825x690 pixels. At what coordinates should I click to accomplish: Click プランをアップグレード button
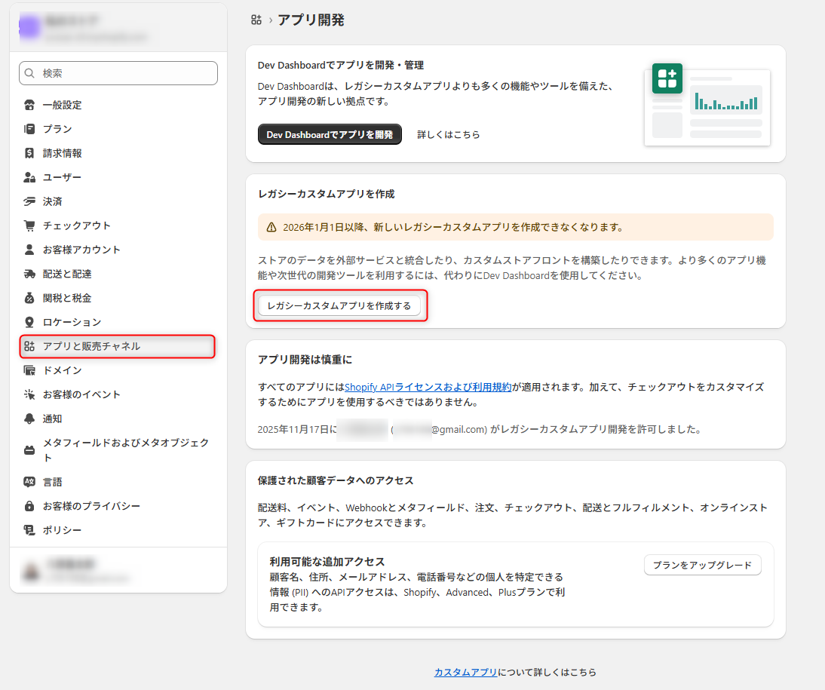pos(702,565)
